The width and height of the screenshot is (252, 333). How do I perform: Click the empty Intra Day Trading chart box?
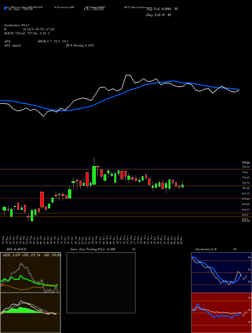[101, 283]
